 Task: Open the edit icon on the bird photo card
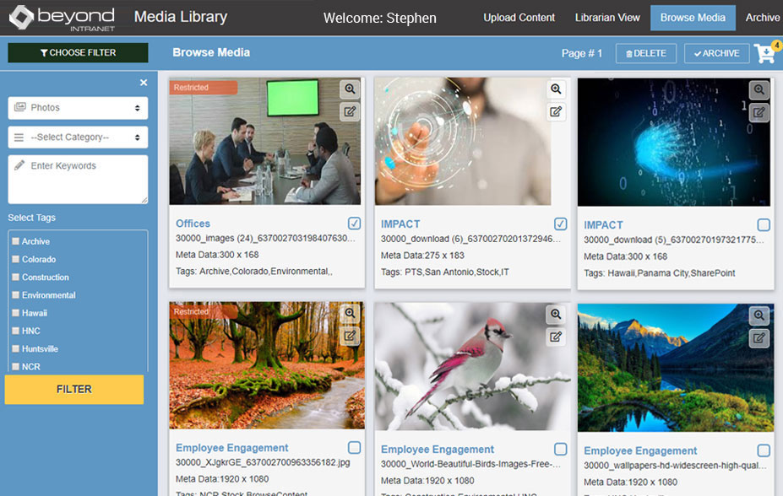click(556, 336)
